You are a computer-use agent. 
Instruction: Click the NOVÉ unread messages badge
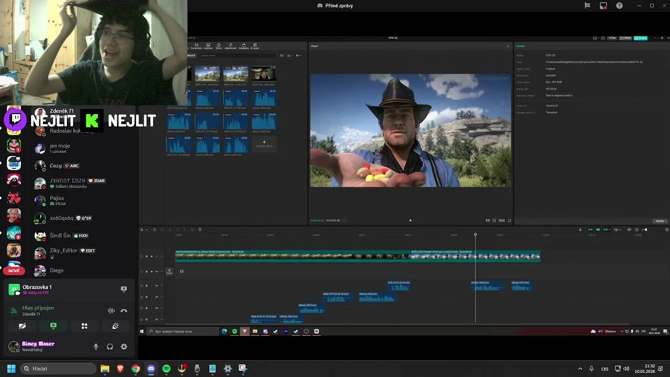pos(14,271)
